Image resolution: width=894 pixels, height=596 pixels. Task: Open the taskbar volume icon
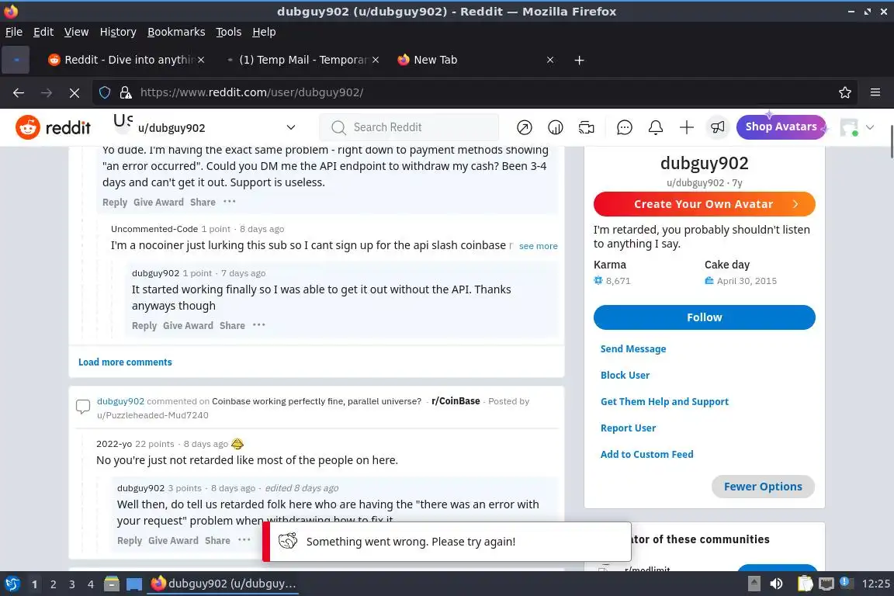click(x=776, y=584)
